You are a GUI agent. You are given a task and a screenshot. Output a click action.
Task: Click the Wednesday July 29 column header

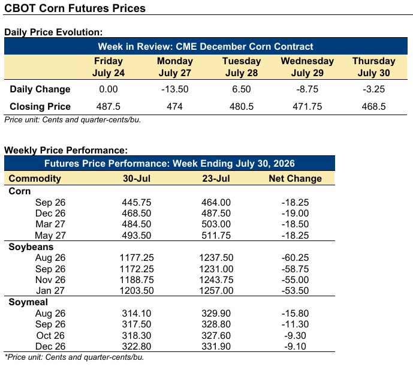point(308,67)
